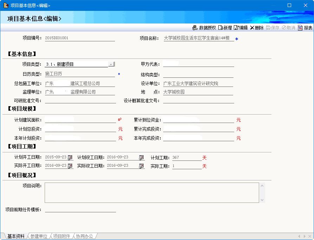This screenshot has width=314, height=240.
Task: Click 新增 to add a new project
Action: 225,28
